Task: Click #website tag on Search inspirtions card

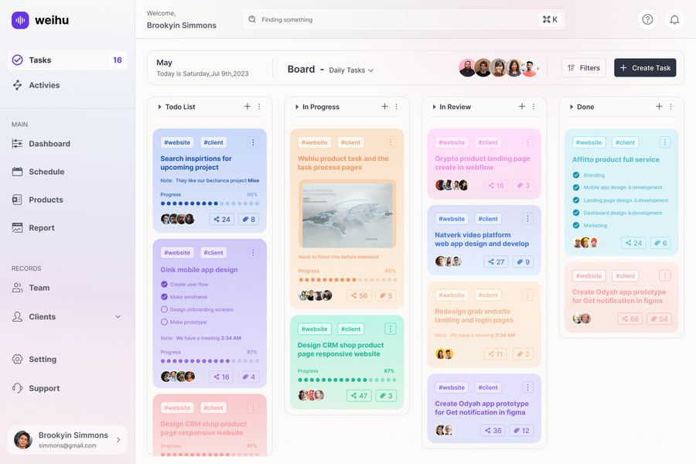Action: pos(177,142)
